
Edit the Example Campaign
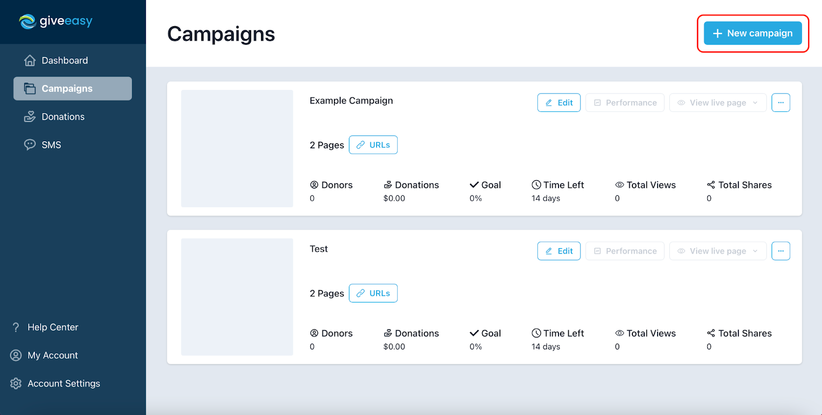click(559, 103)
